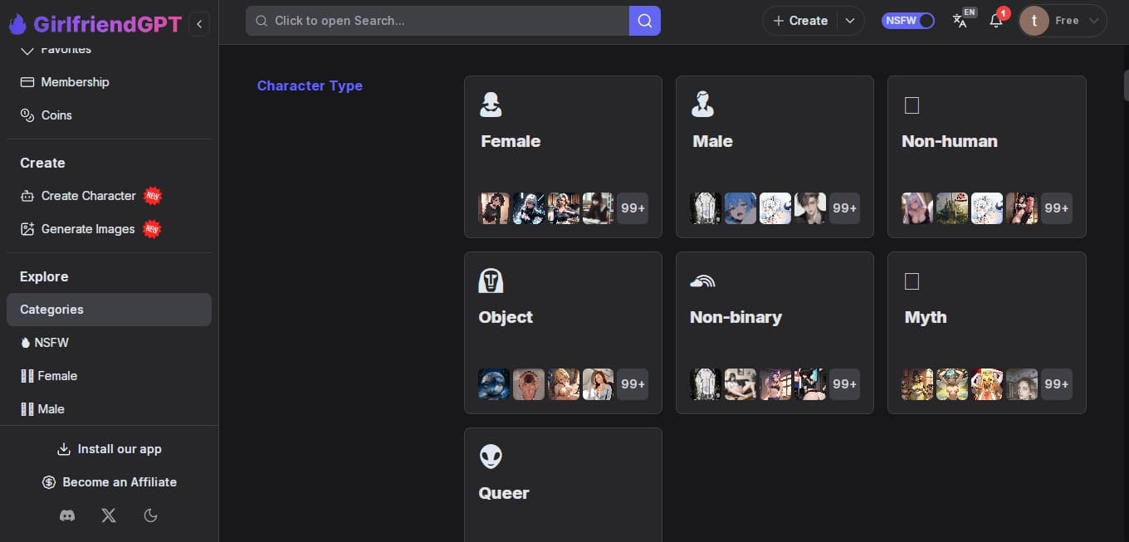
Task: Click the Female card's person icon
Action: click(x=491, y=104)
